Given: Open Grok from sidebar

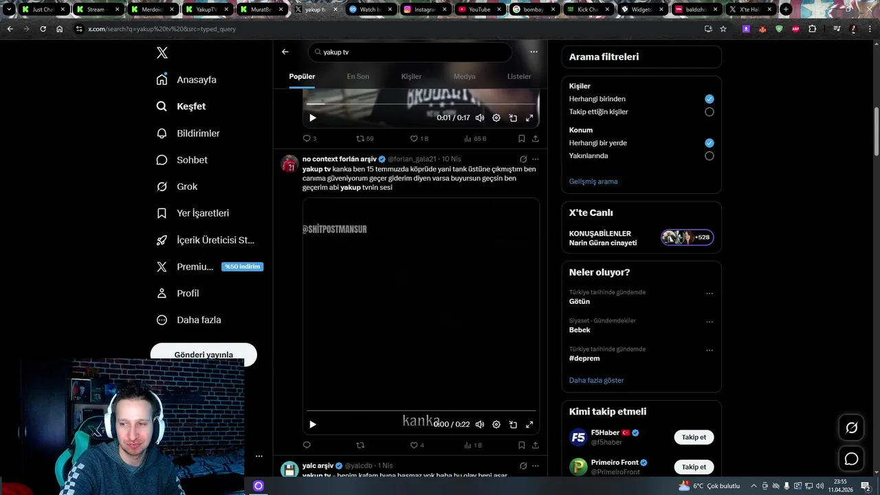Looking at the screenshot, I should coord(177,186).
